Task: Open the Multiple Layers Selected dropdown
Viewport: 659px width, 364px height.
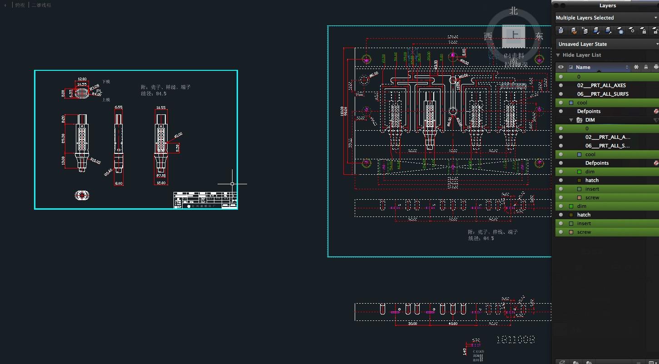Action: (x=607, y=18)
